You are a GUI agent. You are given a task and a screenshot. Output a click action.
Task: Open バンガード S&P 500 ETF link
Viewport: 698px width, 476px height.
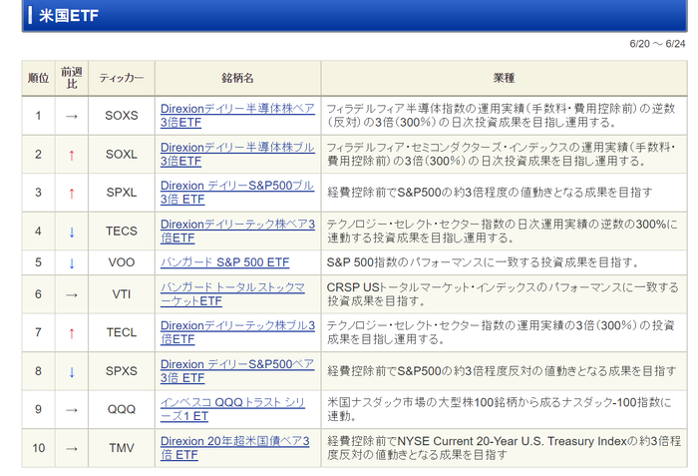tap(224, 262)
